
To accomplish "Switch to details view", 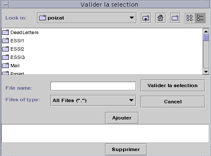I will pos(200,18).
